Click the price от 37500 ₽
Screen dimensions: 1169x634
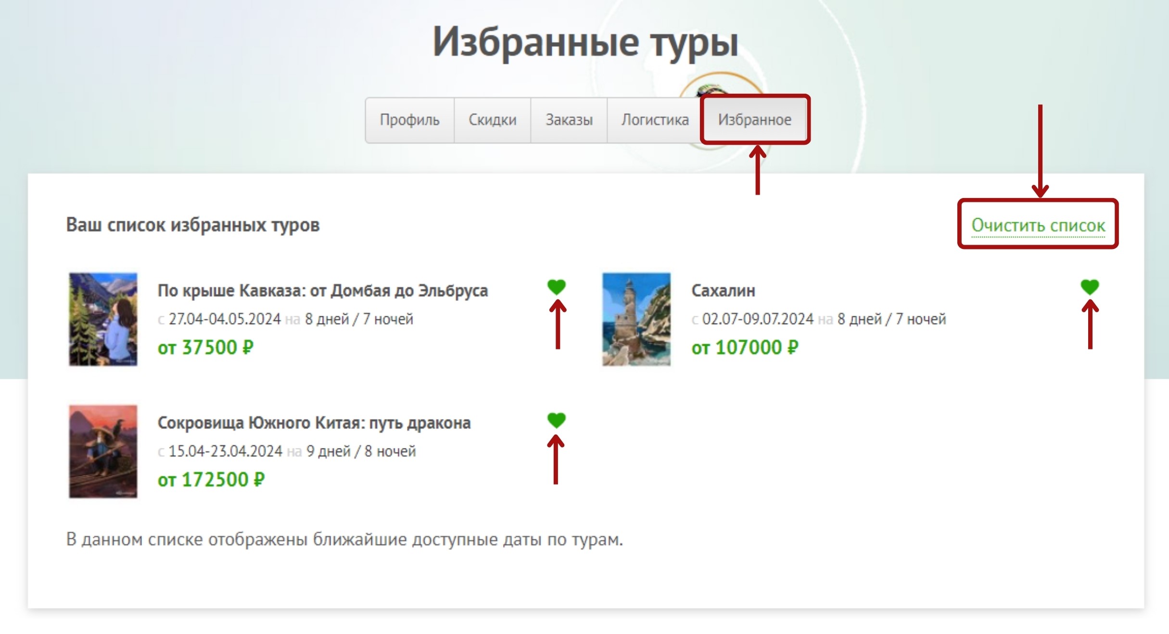(x=205, y=348)
